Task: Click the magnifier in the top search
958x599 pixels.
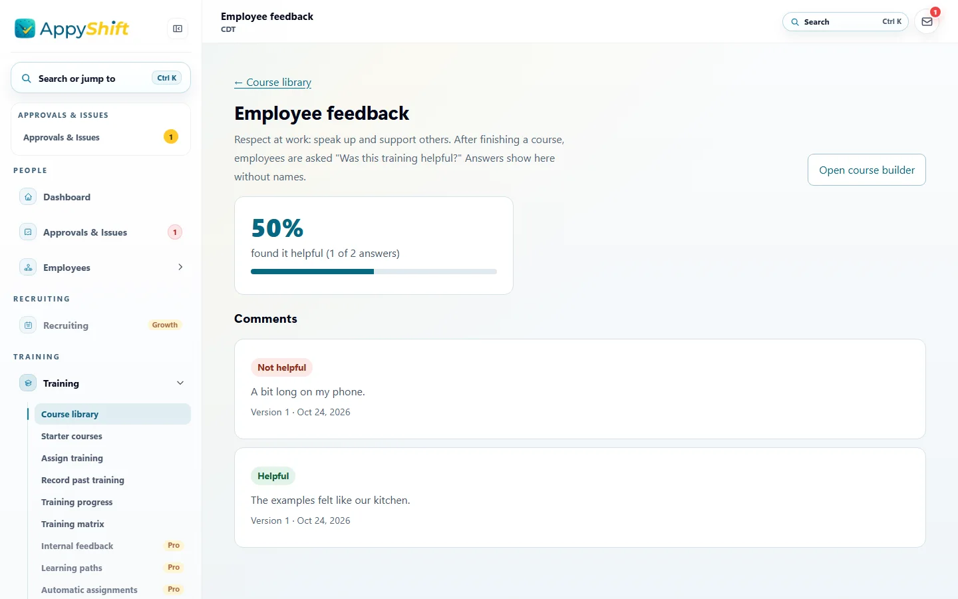Action: pos(795,22)
